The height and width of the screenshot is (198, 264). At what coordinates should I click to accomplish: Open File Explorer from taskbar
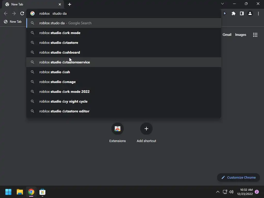[x=20, y=192]
